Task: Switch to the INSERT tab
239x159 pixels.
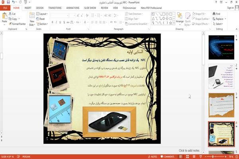Action: tap(28, 8)
